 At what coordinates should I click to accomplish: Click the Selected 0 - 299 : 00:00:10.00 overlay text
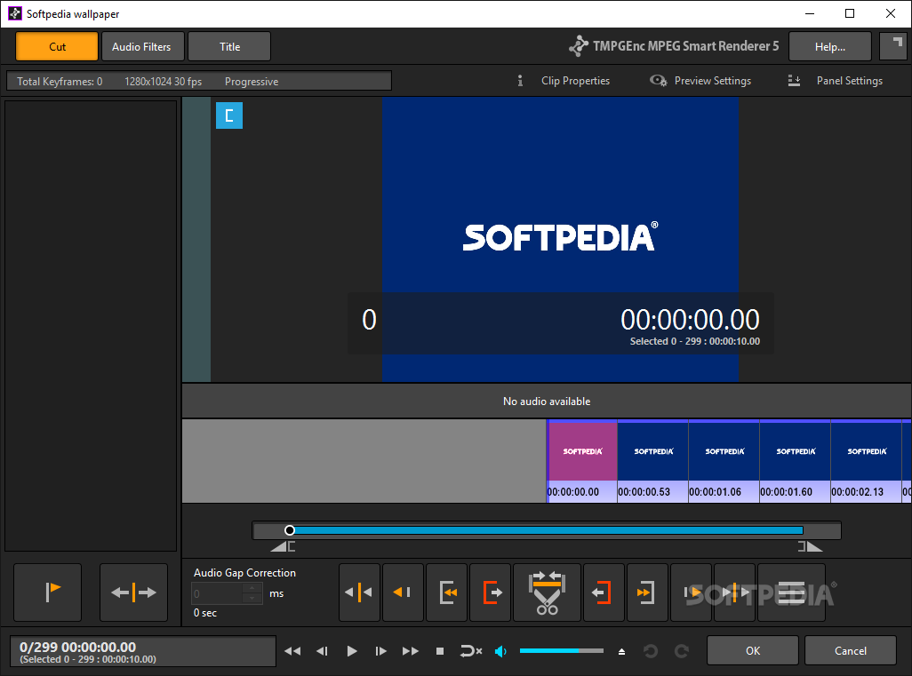click(694, 341)
